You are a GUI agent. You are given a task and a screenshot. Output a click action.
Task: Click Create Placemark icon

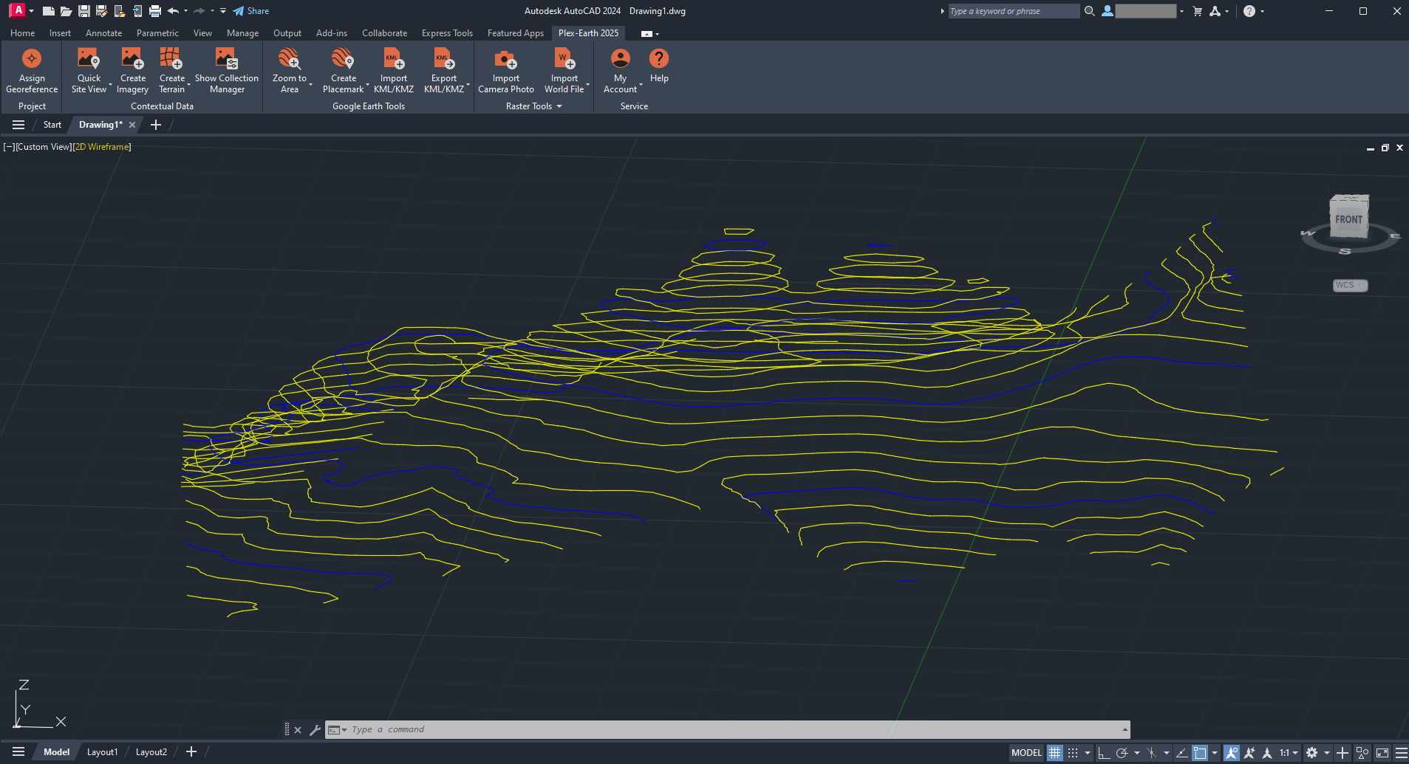(343, 58)
